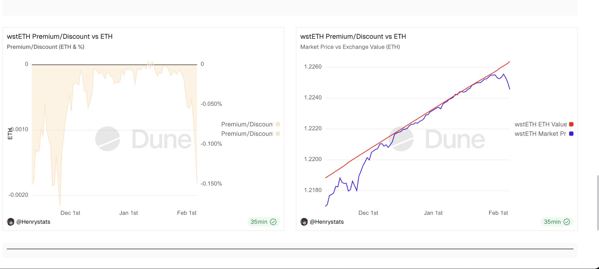Click Dune logo watermark in ETH & % chart

108,139
